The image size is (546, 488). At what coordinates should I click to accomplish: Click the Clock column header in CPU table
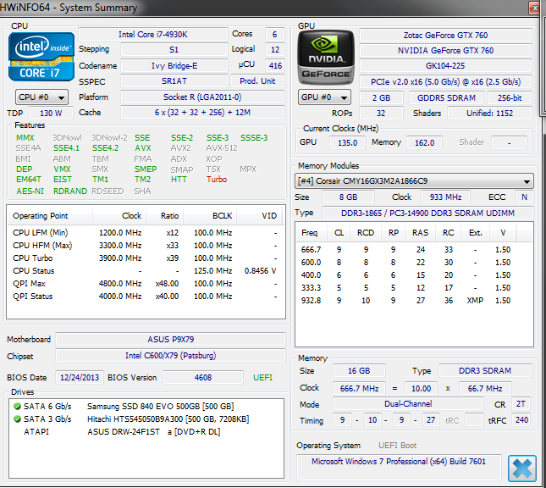(119, 216)
